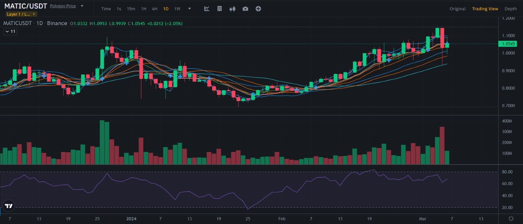Expand the MATIC/USDT pair dropdown arrow
Image resolution: width=523 pixels, height=224 pixels.
click(x=82, y=6)
